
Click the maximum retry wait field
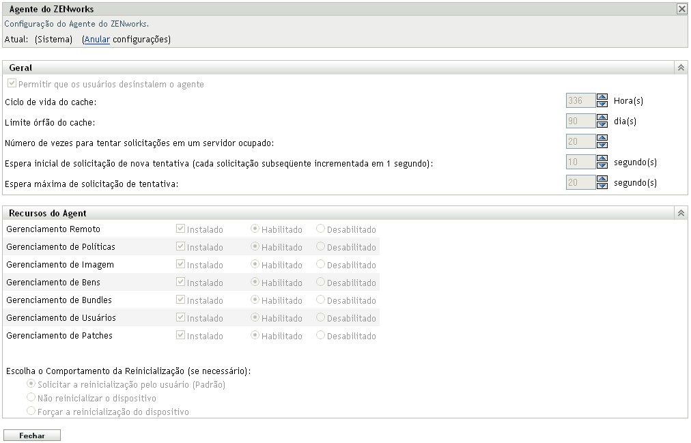[580, 182]
